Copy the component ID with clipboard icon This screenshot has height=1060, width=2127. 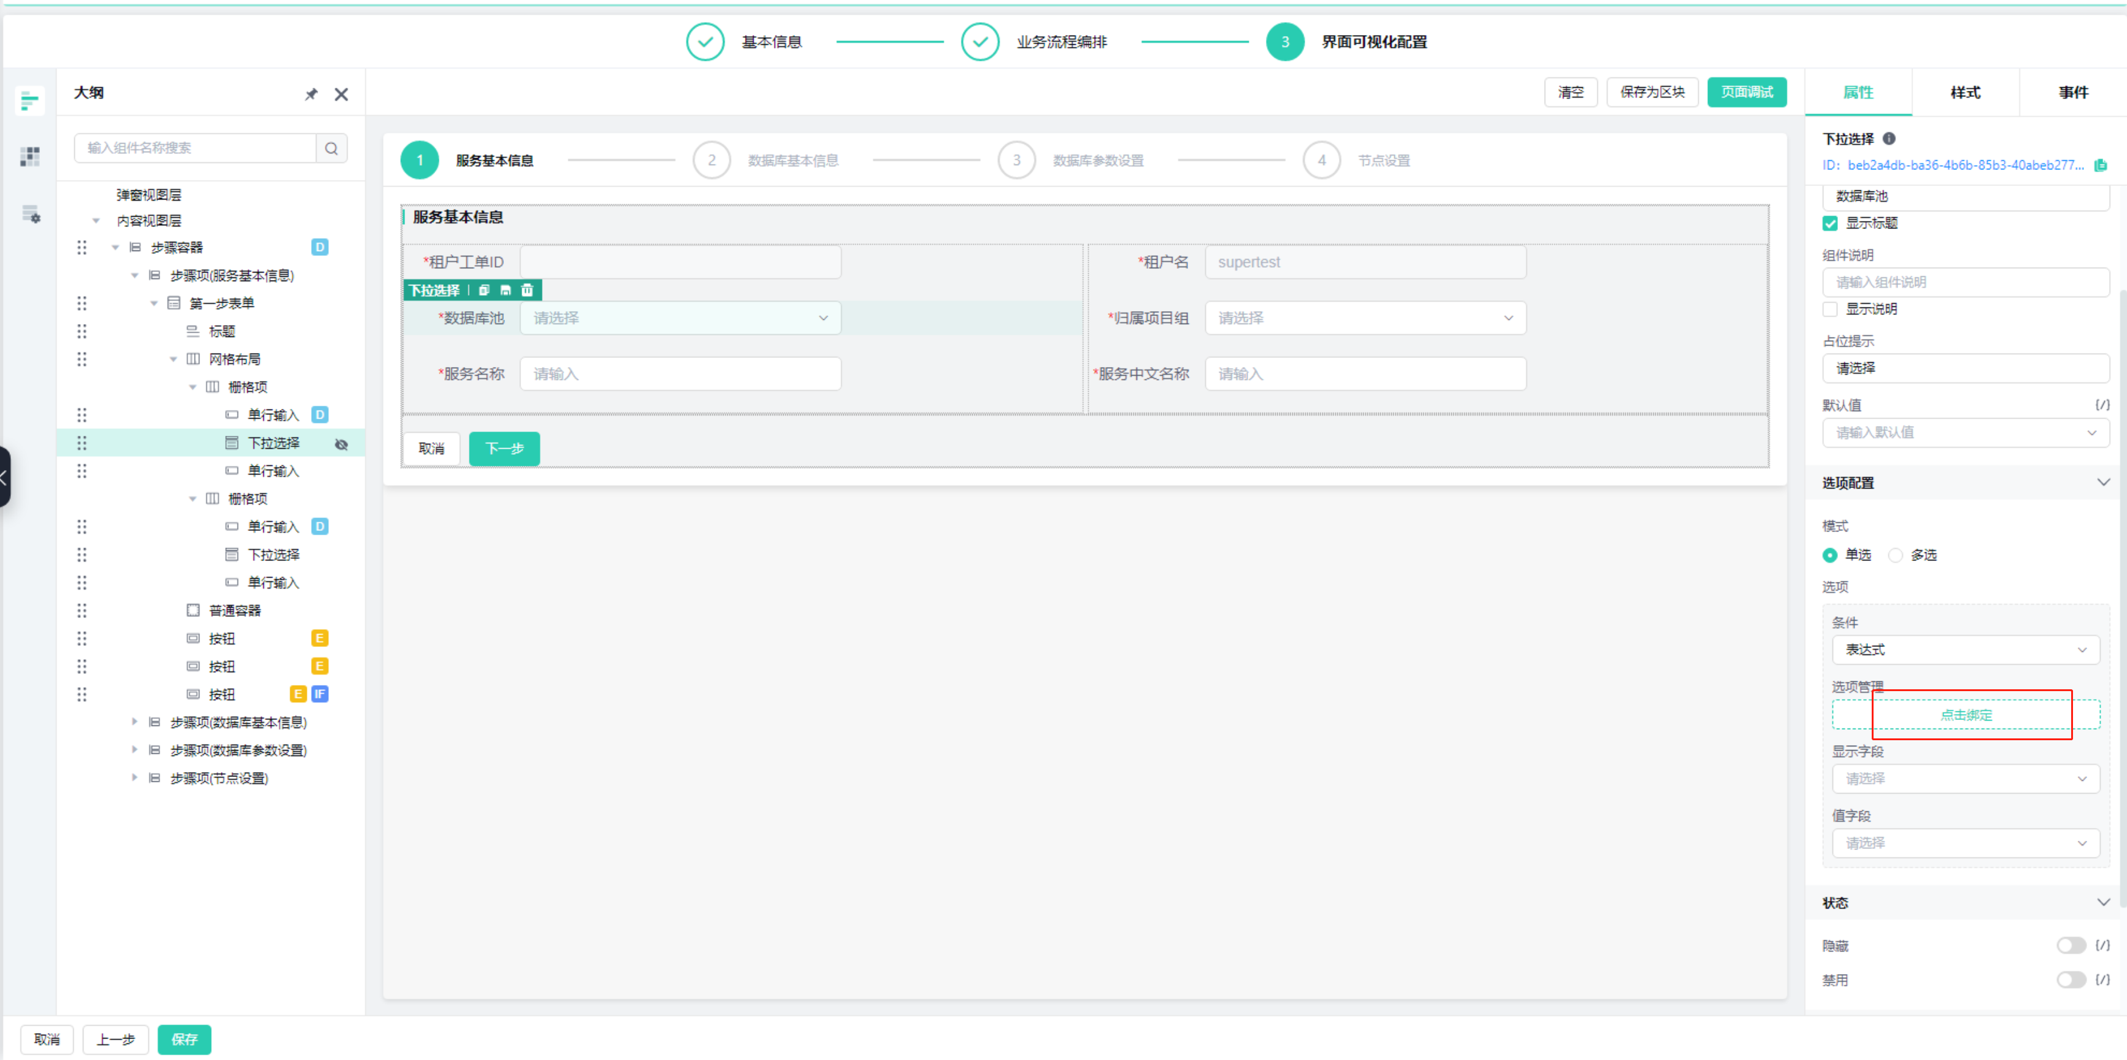pyautogui.click(x=2101, y=165)
